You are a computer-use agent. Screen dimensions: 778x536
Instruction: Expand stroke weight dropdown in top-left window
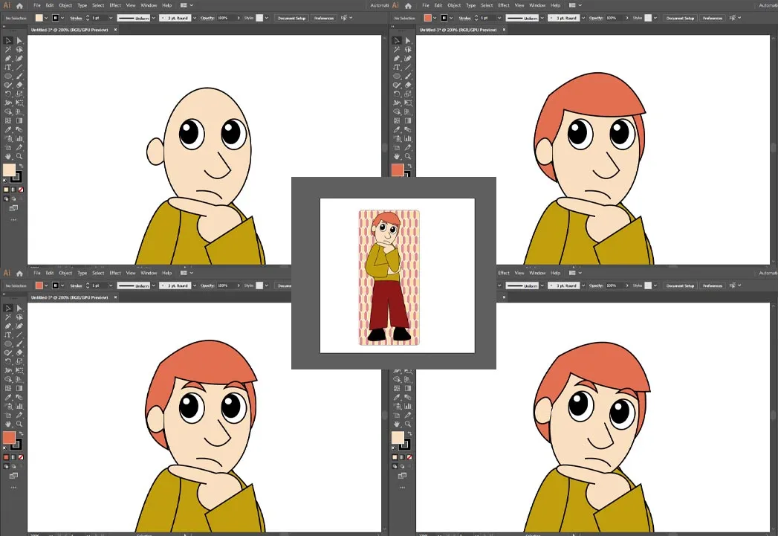point(111,18)
